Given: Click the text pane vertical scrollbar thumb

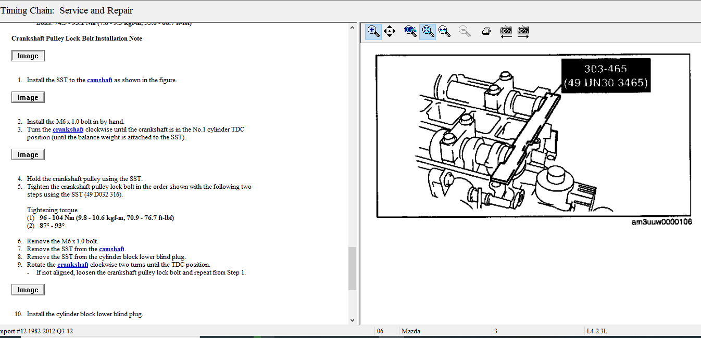Looking at the screenshot, I should [353, 268].
